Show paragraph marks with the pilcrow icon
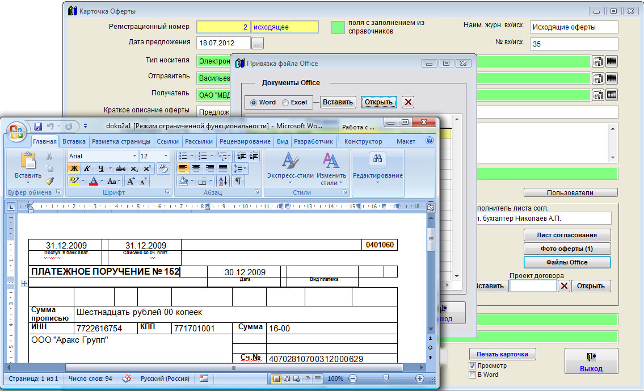Image resolution: width=644 pixels, height=391 pixels. coord(238,181)
